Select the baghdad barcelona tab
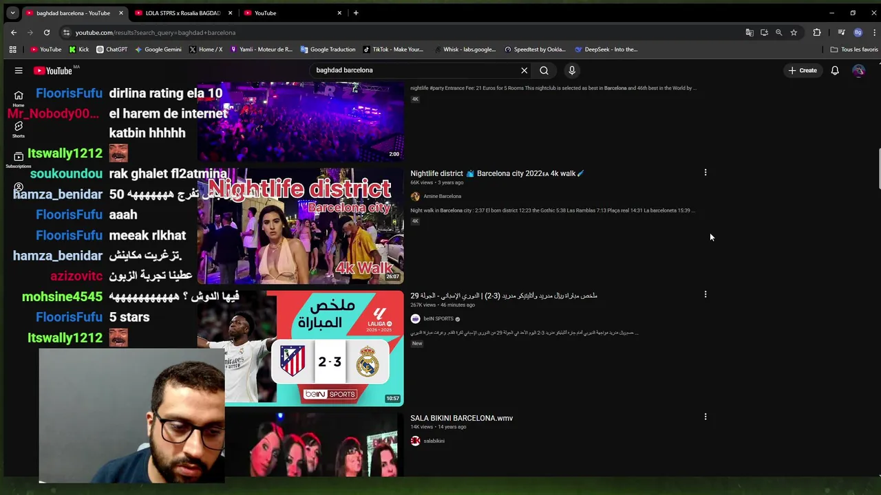 tap(74, 13)
